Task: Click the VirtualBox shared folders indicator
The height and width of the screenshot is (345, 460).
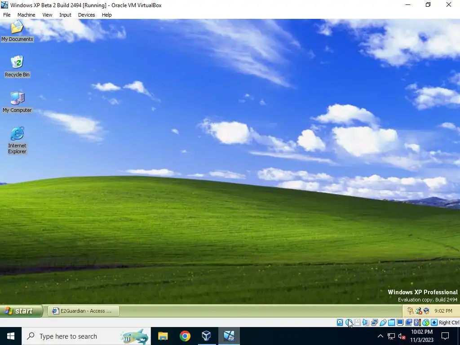Action: point(391,323)
